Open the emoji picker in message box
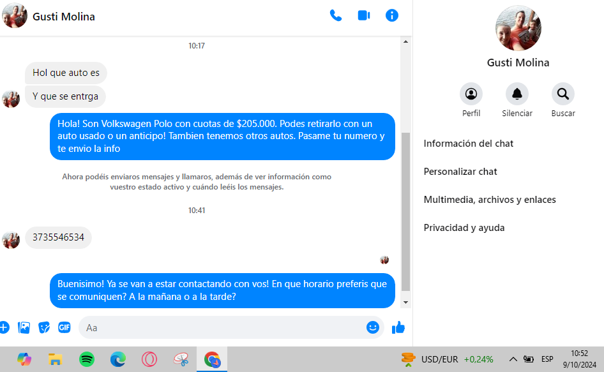The width and height of the screenshot is (604, 372). pos(373,327)
